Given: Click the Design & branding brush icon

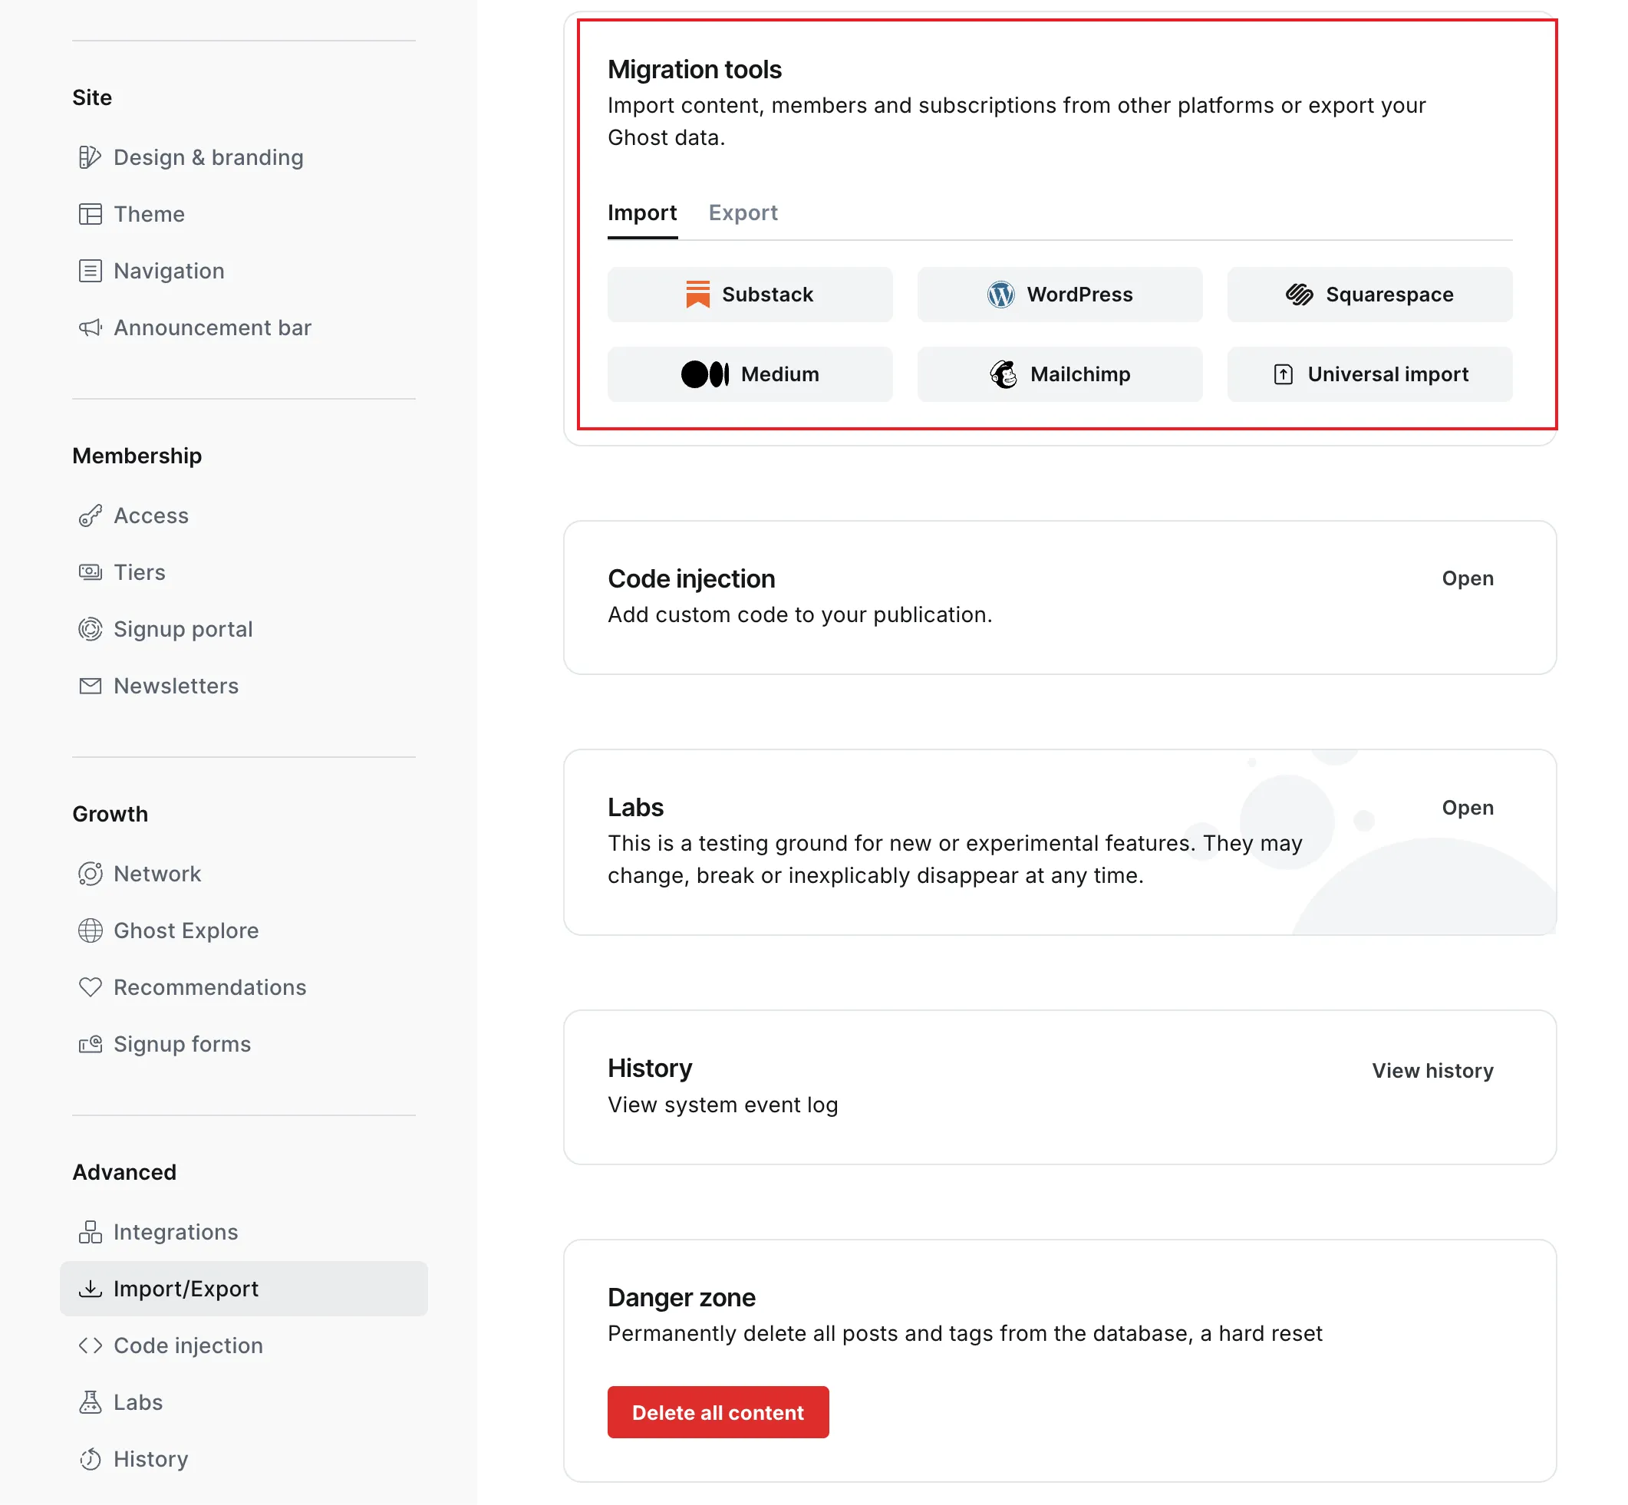Looking at the screenshot, I should pos(90,157).
